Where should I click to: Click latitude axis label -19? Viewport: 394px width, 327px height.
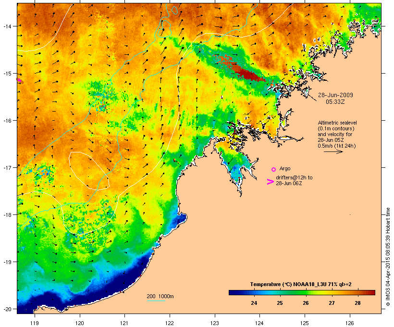tap(7, 262)
